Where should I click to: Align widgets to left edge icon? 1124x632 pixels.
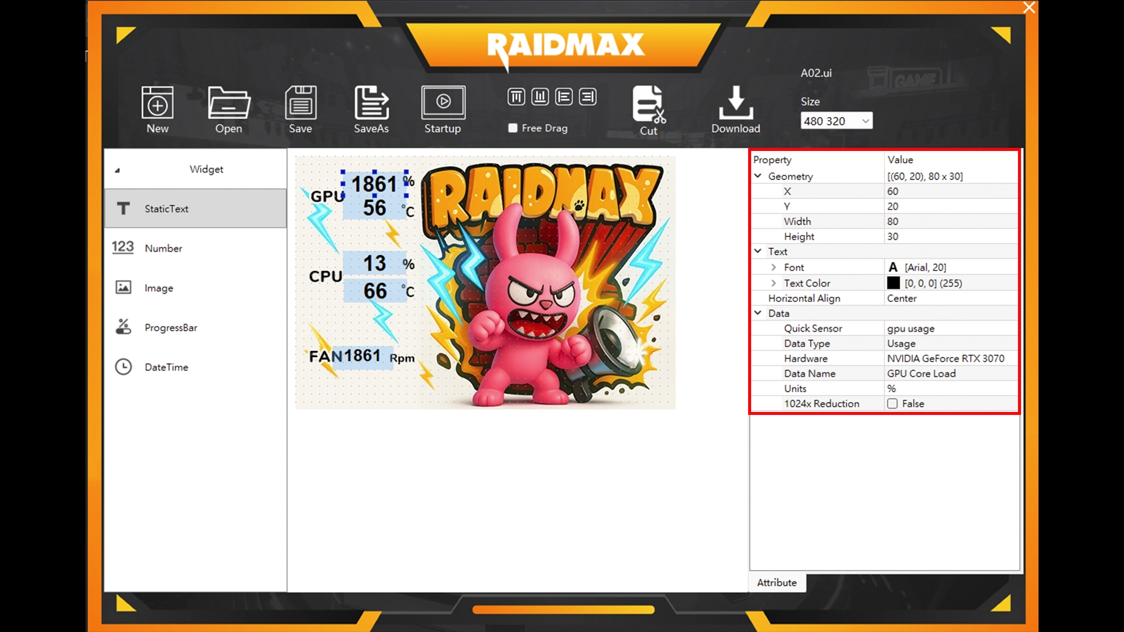[x=564, y=97]
